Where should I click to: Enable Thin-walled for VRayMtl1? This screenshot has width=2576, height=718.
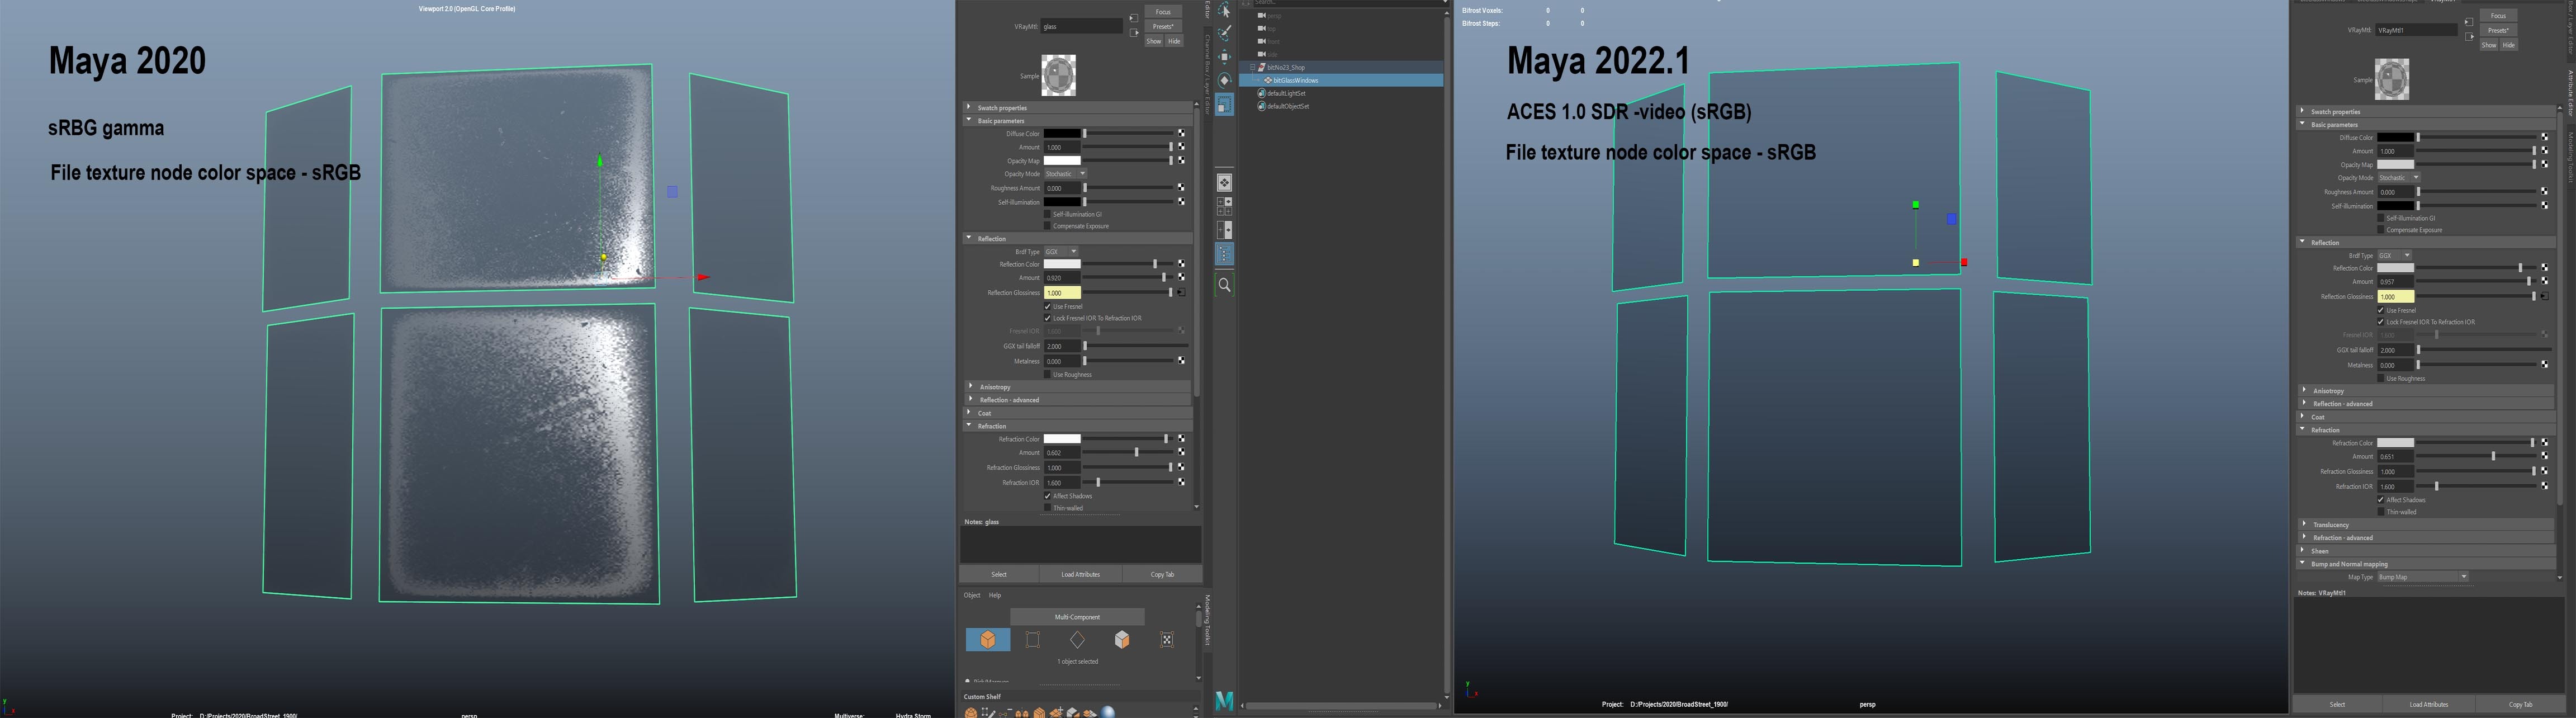2381,512
